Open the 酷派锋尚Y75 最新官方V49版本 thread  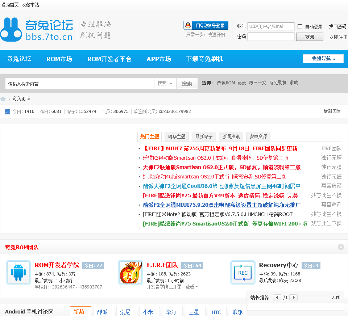[220, 196]
